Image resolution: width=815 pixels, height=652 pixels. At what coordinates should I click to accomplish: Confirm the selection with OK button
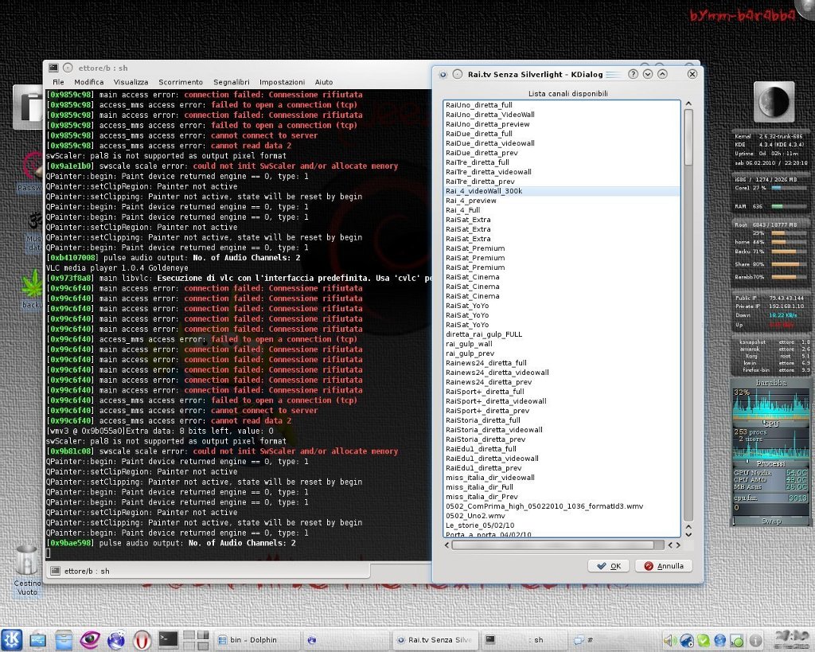tap(608, 566)
